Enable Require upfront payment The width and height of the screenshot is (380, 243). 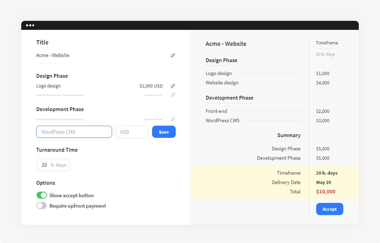pyautogui.click(x=41, y=206)
